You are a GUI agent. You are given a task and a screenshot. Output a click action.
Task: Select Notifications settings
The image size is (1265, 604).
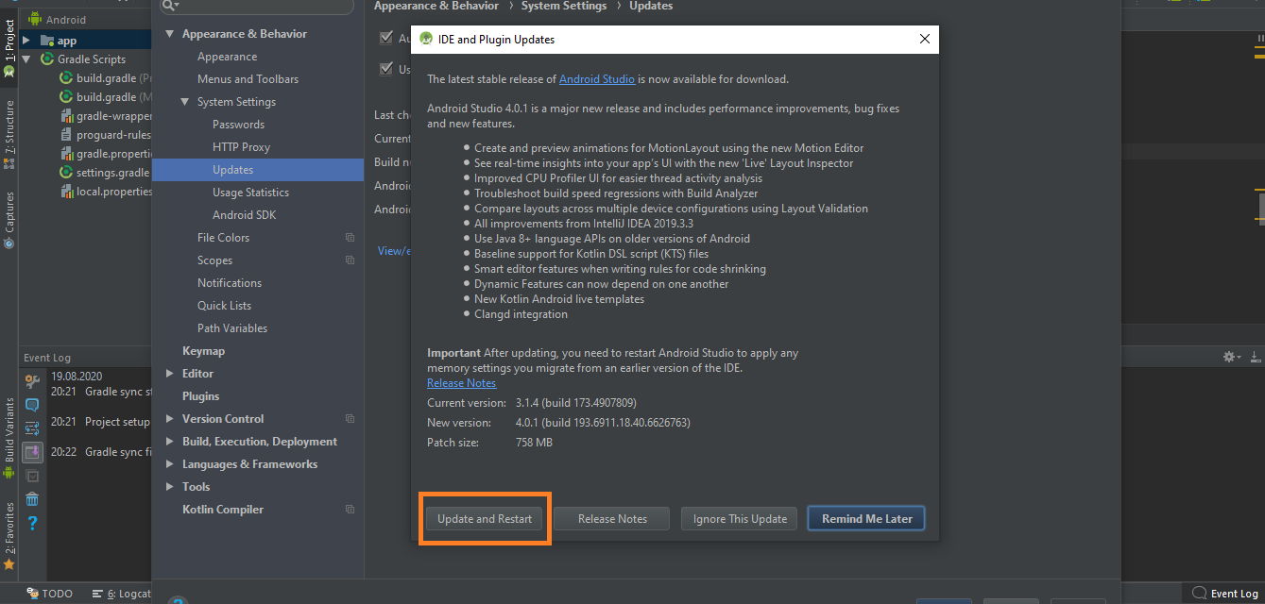[x=230, y=283]
